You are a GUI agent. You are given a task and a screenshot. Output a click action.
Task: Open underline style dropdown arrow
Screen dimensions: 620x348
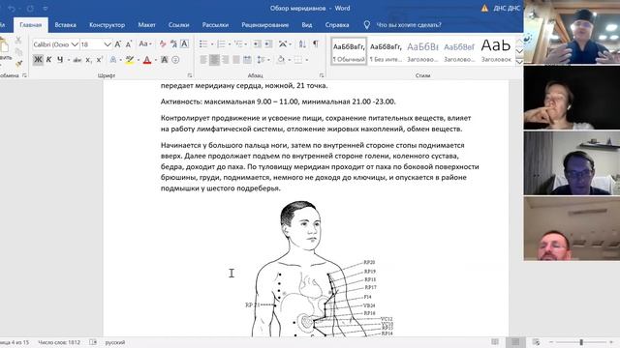click(x=69, y=60)
